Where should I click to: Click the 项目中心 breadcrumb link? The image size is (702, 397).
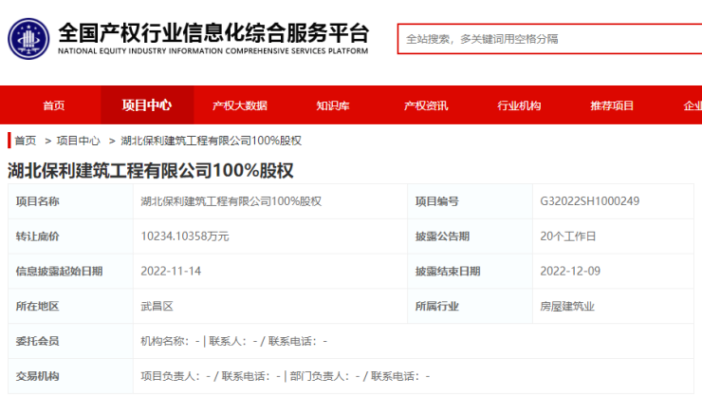pyautogui.click(x=79, y=141)
